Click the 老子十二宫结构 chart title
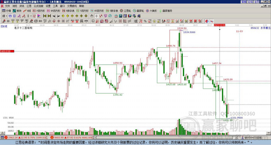271x145 pixels. 23,28
